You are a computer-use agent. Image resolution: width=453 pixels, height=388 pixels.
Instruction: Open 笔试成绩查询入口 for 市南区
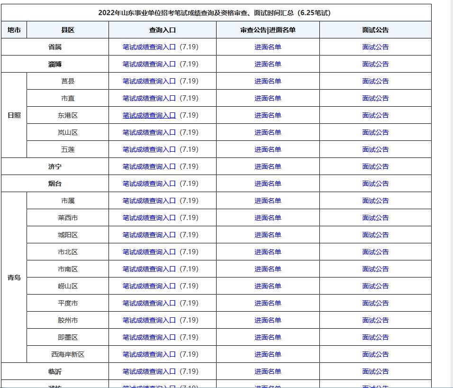[x=149, y=268]
